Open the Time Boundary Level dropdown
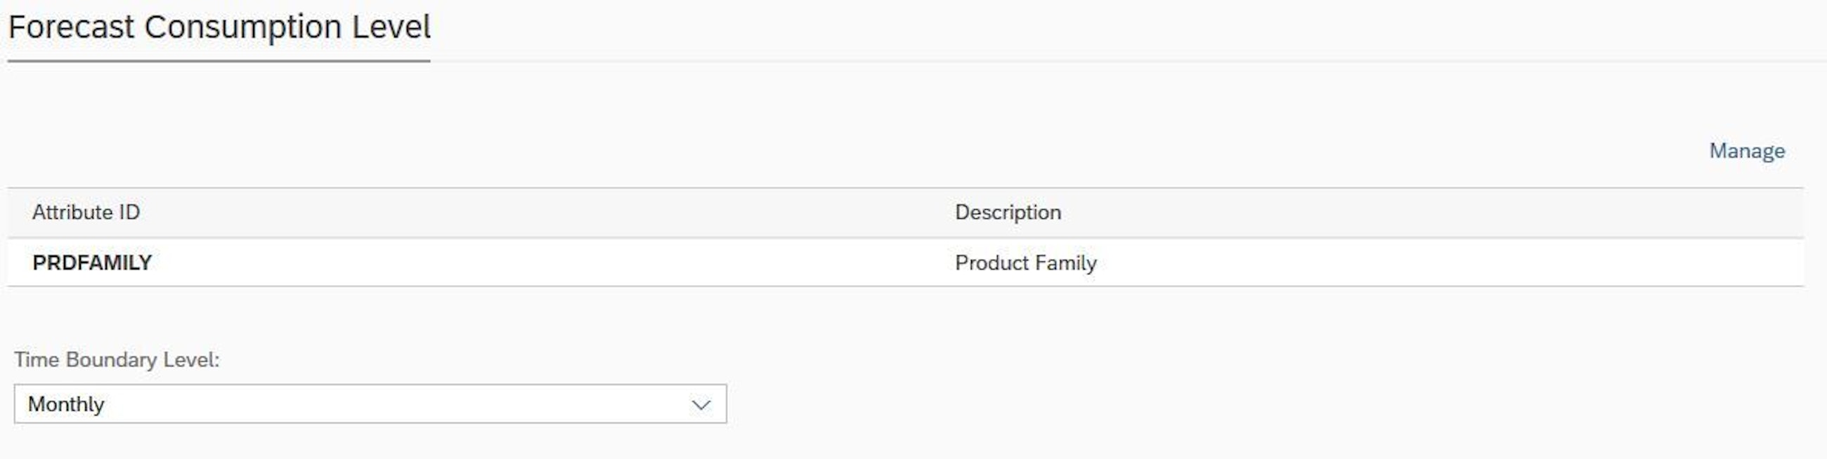 pos(370,404)
